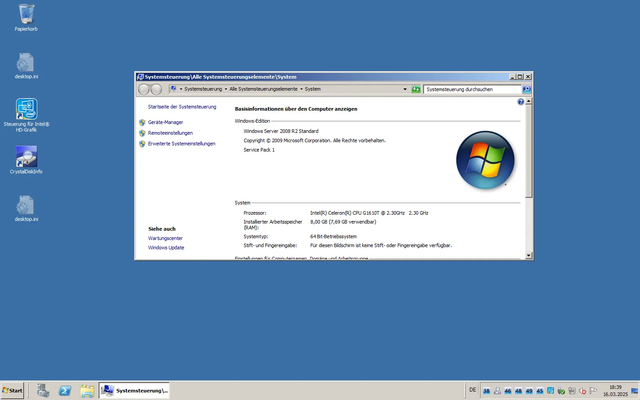Open Server Manager from the taskbar

point(43,391)
